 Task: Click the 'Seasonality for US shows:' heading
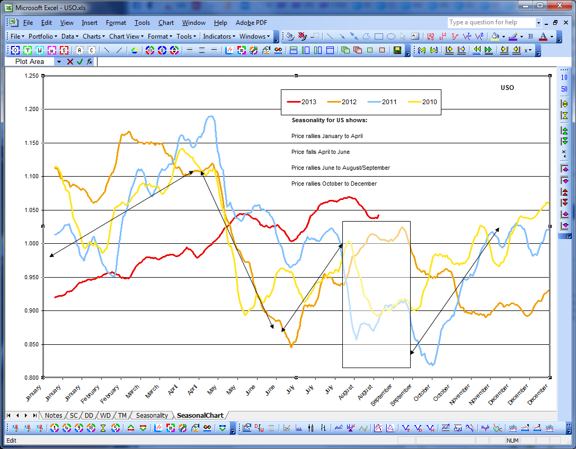coord(330,120)
